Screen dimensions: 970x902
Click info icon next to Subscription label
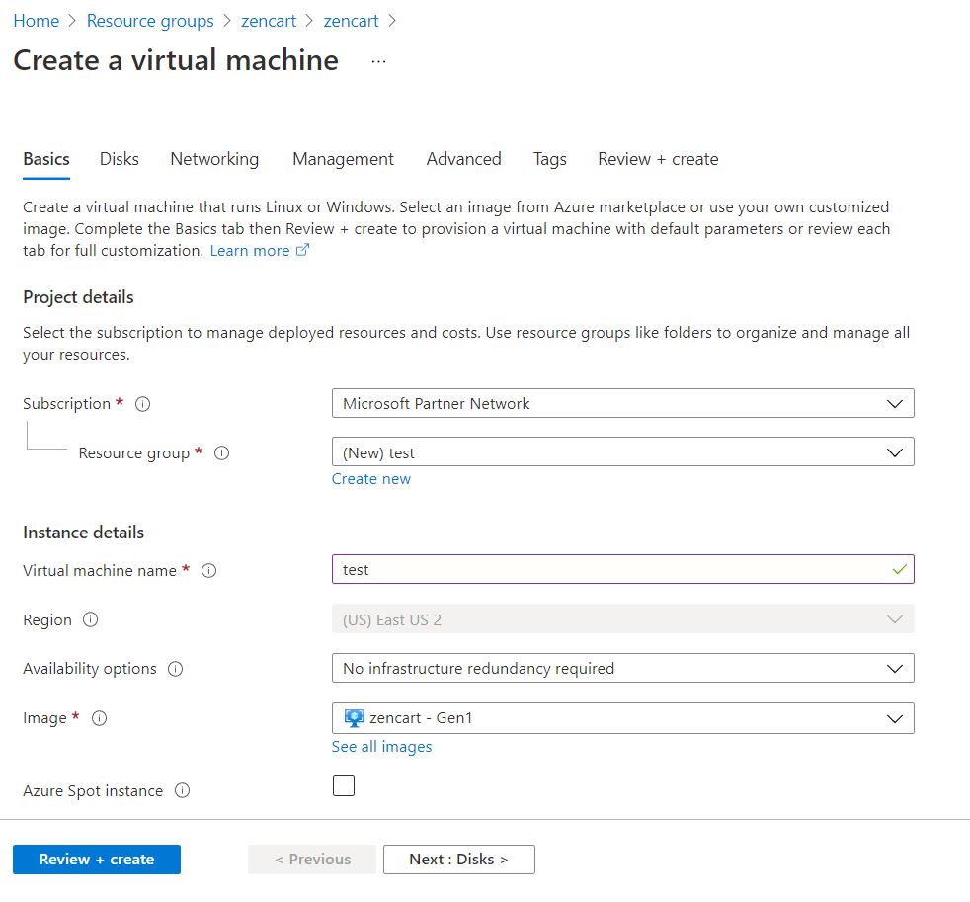coord(142,404)
